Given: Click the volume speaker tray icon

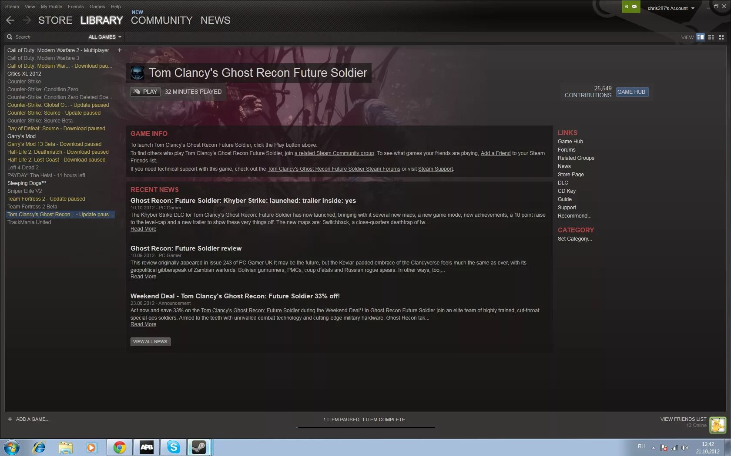Looking at the screenshot, I should click(685, 448).
